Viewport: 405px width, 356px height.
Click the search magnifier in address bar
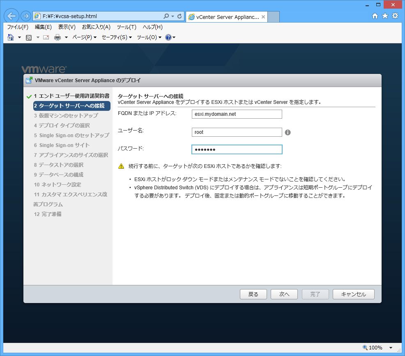166,16
